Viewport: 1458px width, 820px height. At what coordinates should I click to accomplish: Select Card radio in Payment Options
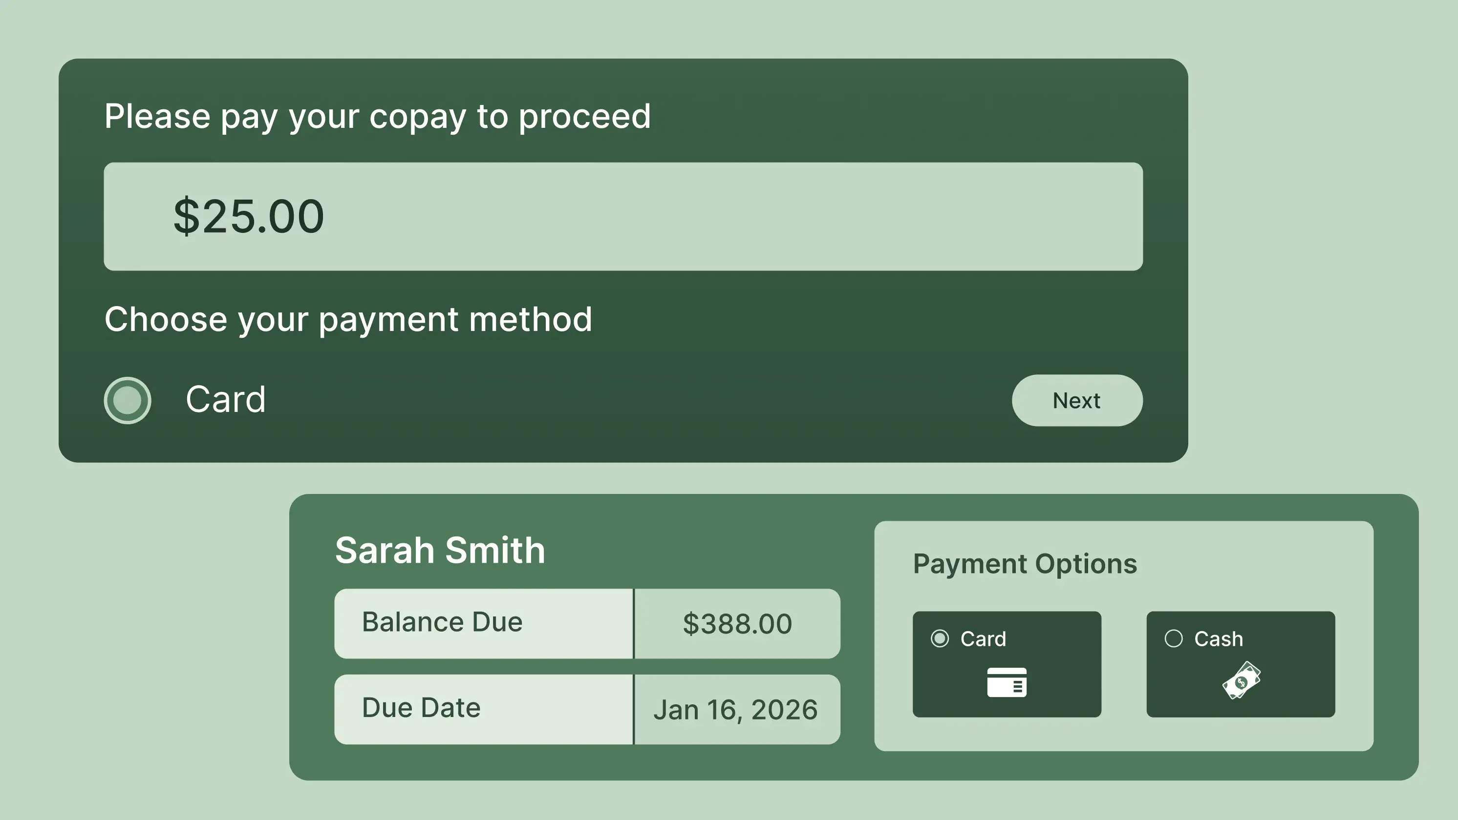(x=940, y=638)
